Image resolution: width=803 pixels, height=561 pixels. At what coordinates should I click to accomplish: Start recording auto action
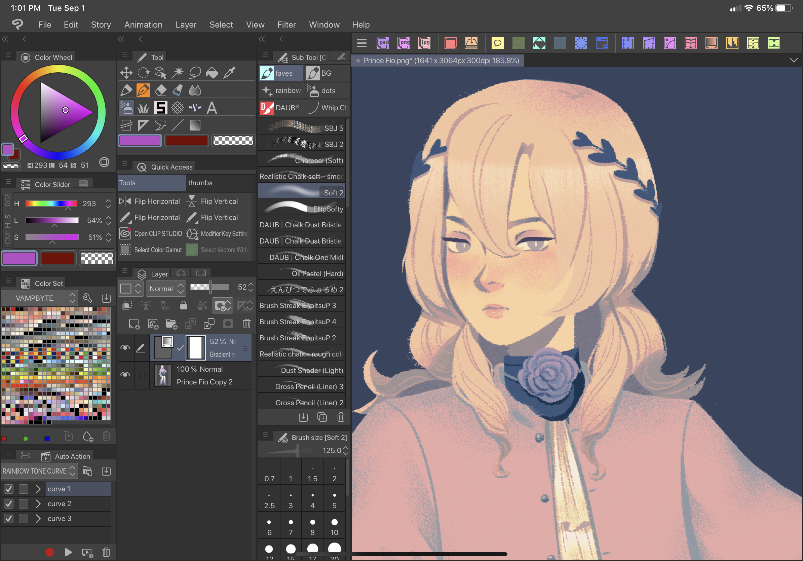(x=50, y=552)
